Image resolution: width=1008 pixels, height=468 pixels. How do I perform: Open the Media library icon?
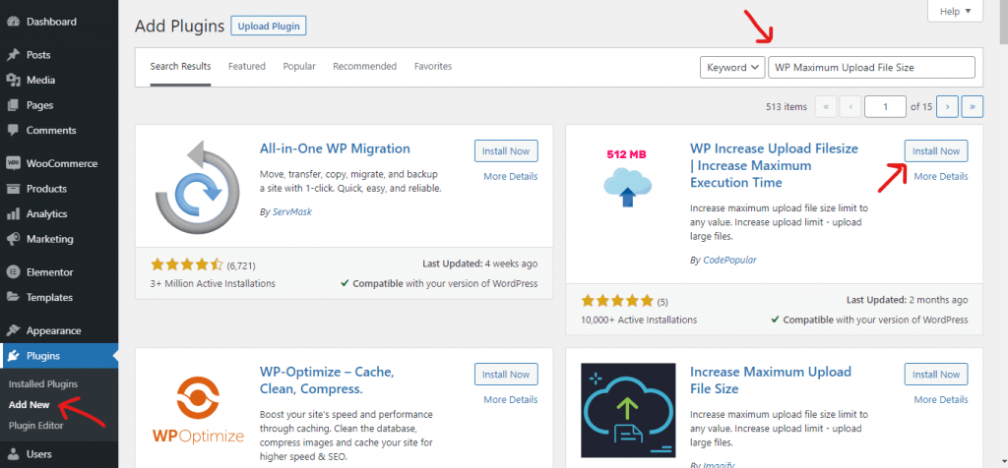(x=13, y=80)
